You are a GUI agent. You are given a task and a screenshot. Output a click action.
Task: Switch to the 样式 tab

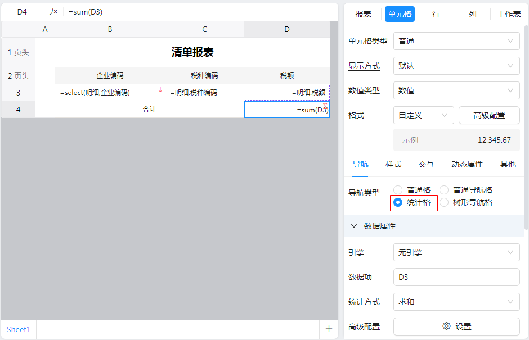pos(393,164)
